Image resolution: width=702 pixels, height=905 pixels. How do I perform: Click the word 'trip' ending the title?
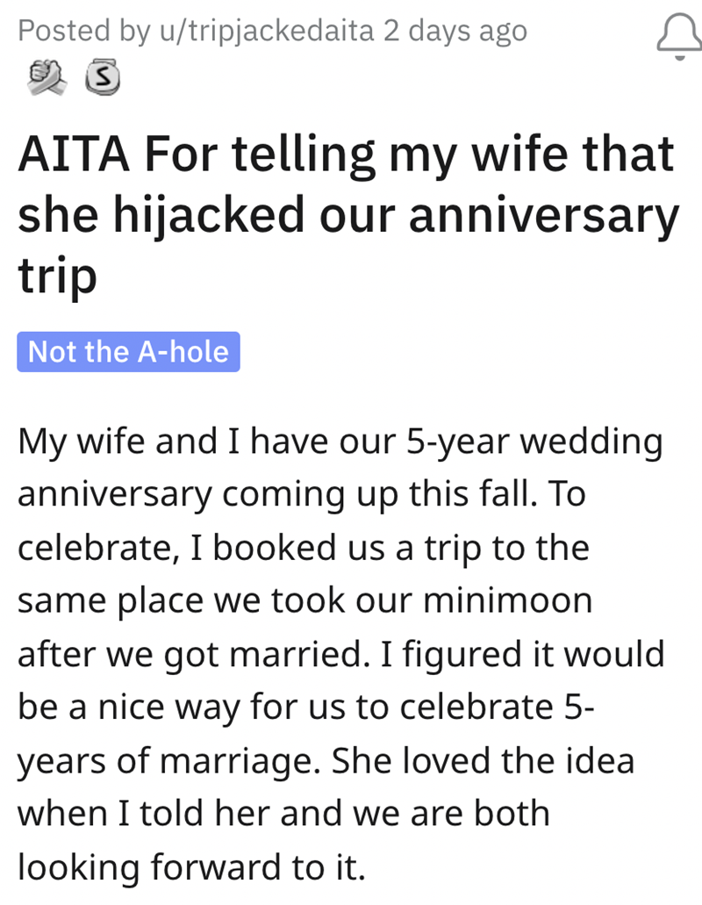(57, 275)
